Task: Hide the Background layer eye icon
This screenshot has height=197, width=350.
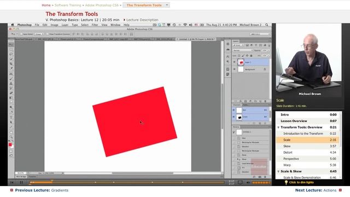Action: point(234,69)
